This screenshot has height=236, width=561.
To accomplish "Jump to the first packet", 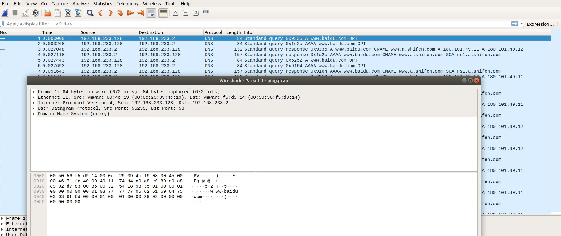I will [131, 13].
